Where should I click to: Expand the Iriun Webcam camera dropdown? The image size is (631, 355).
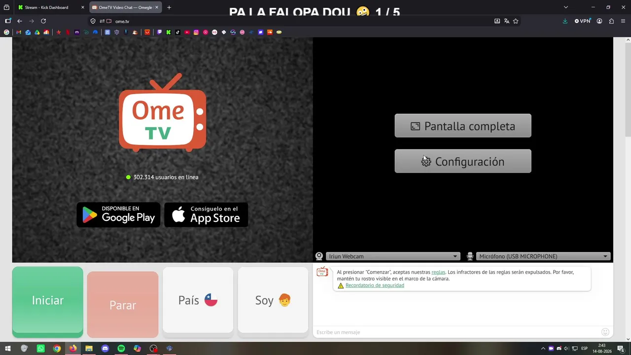(393, 256)
